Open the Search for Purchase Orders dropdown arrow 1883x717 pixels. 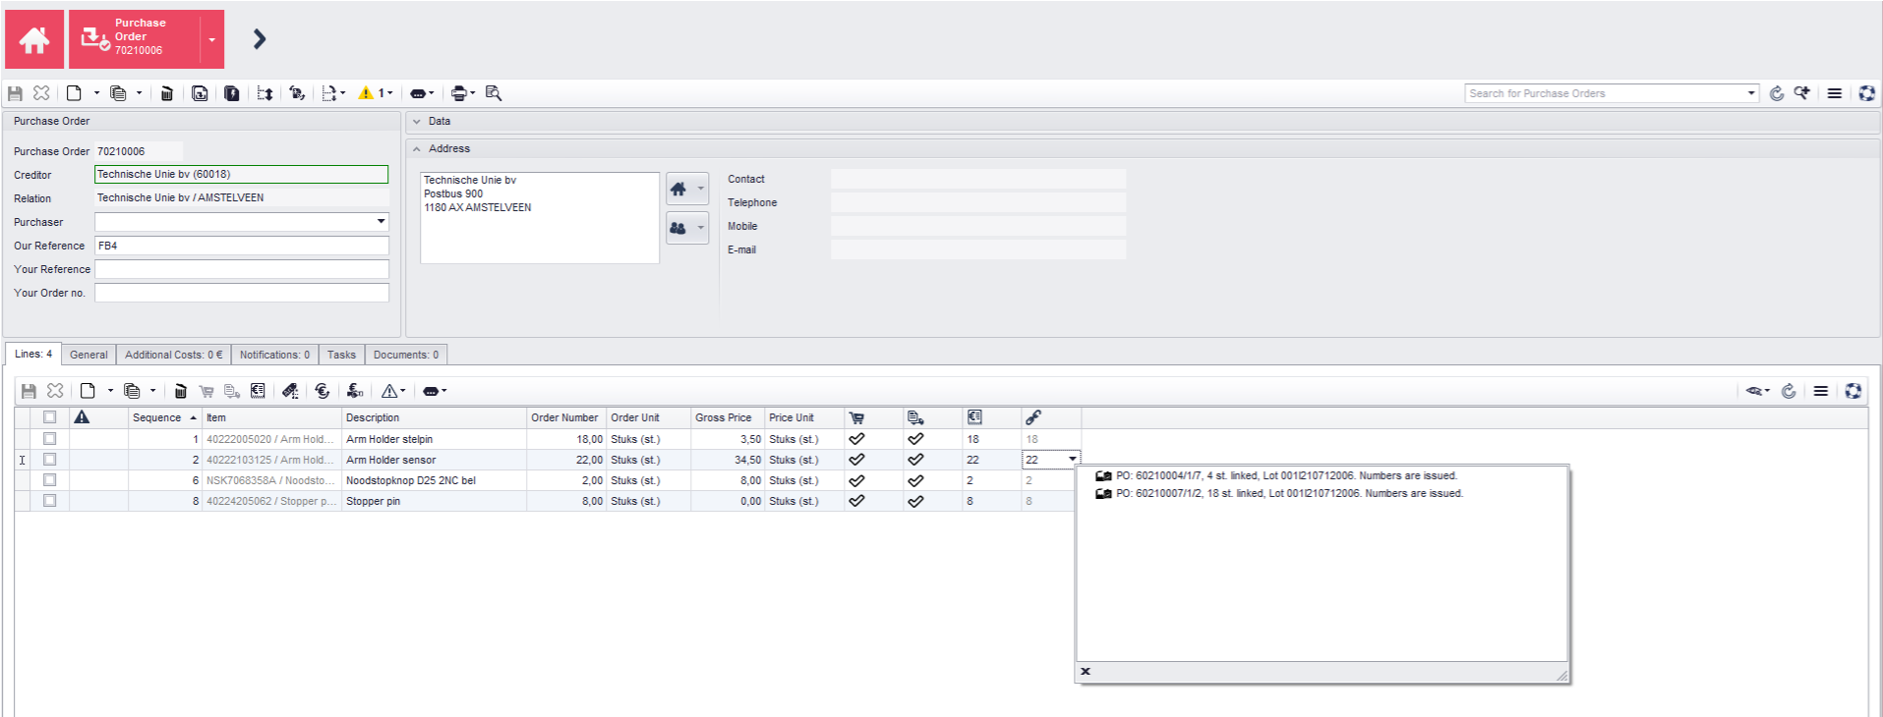1751,93
